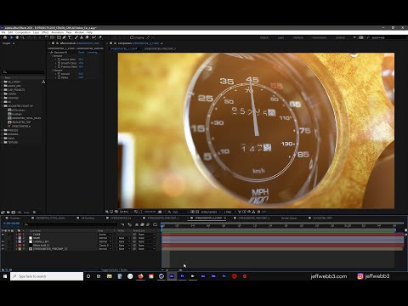
Task: Click the Motion Blur enable icon in timeline
Action: tap(148, 224)
